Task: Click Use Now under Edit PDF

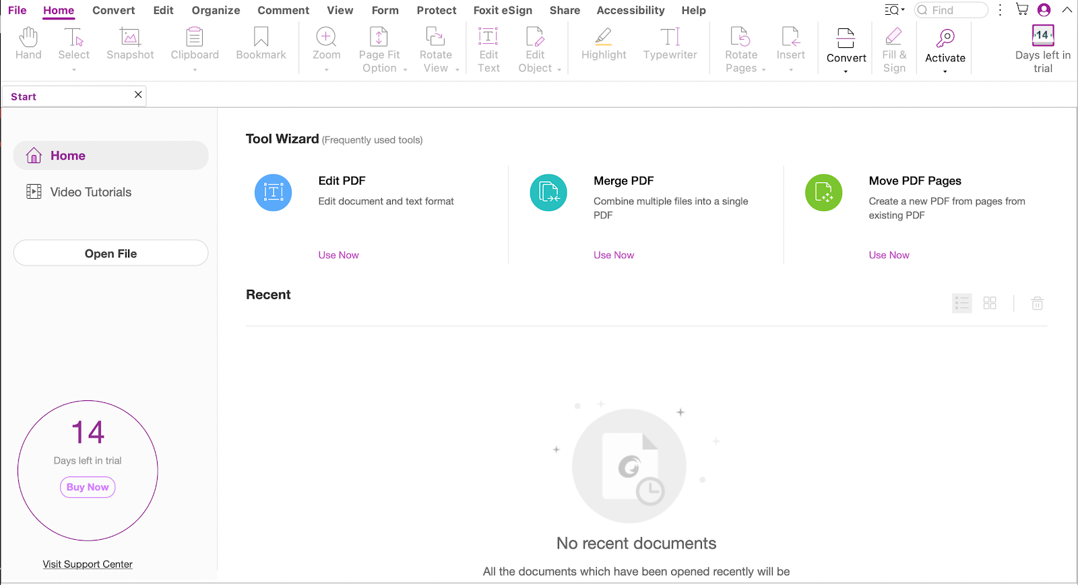Action: tap(338, 255)
